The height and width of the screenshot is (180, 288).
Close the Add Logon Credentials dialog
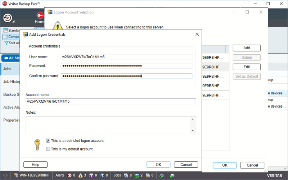tap(197, 34)
